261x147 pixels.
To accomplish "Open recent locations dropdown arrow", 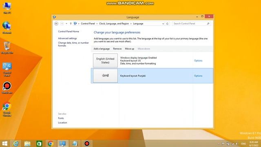I will 66,24.
